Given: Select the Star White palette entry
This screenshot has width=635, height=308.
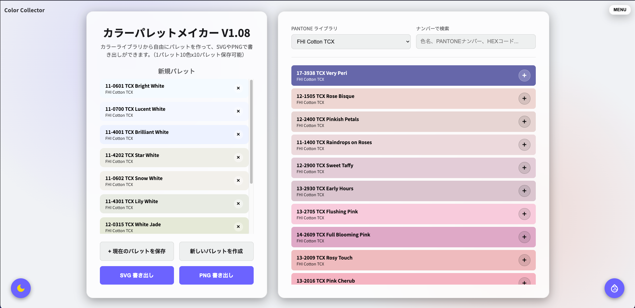Looking at the screenshot, I should click(174, 158).
